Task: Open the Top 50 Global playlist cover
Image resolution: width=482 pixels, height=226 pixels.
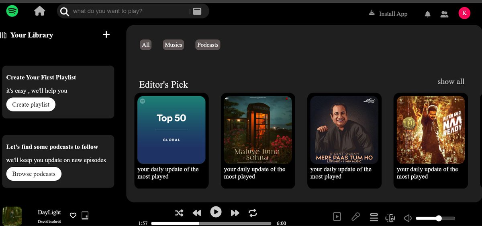Action: [x=172, y=130]
